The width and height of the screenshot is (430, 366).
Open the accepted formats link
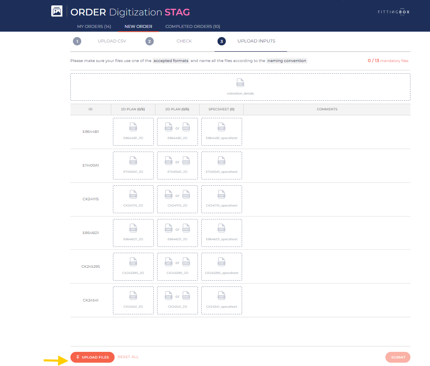(x=171, y=61)
